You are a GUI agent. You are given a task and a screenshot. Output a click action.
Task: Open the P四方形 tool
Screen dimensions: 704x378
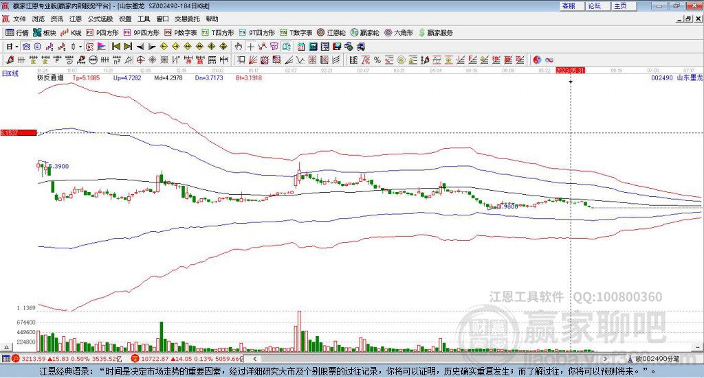coord(102,33)
